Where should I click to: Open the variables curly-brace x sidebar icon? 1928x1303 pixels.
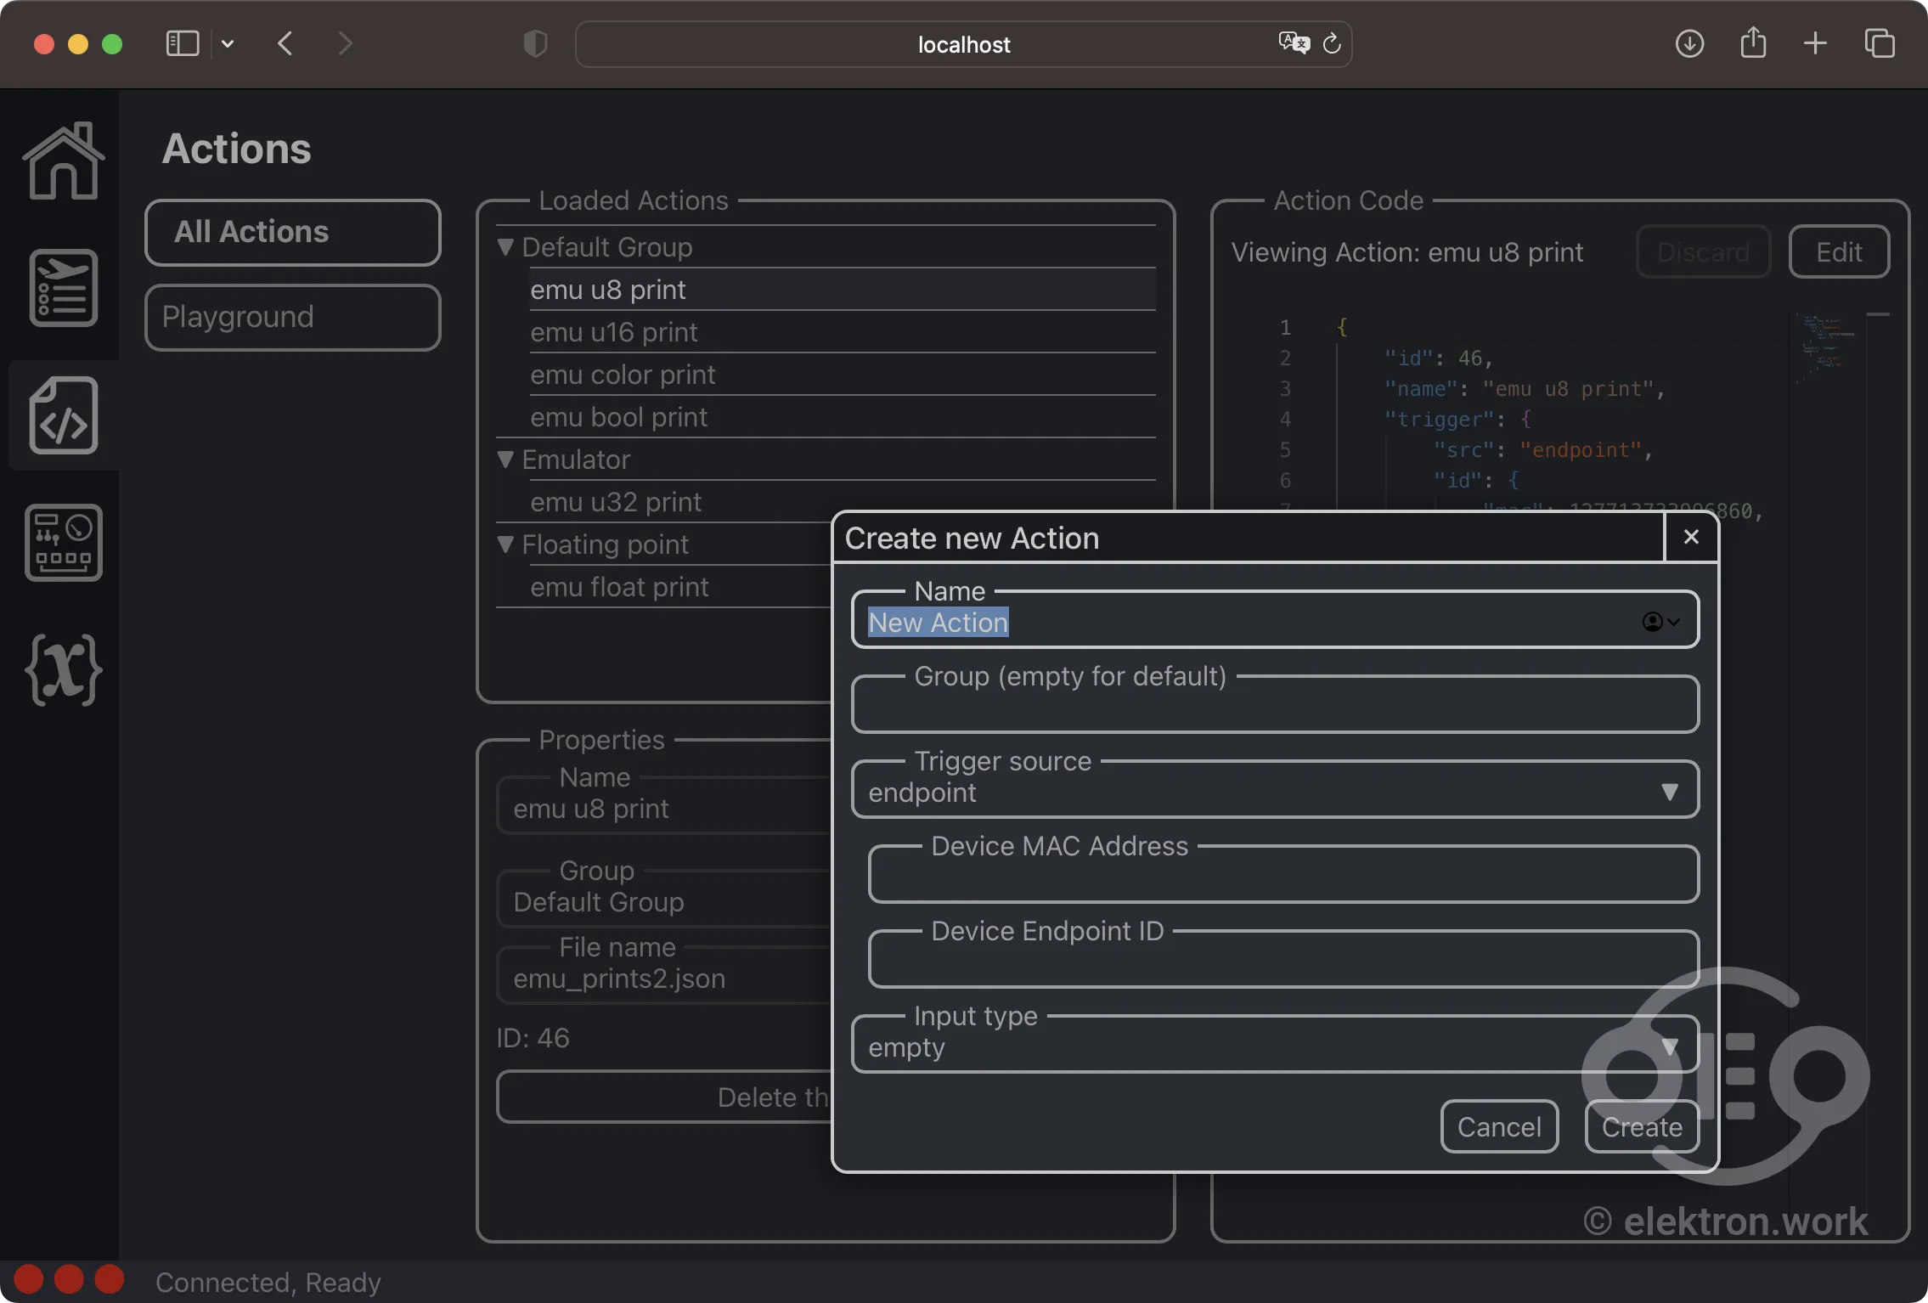pos(64,669)
